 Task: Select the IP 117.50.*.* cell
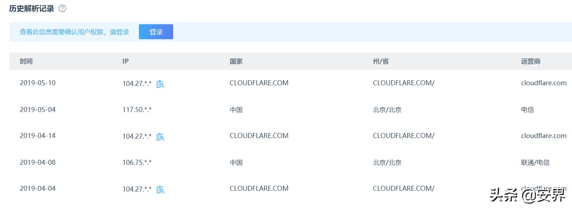[x=137, y=110]
